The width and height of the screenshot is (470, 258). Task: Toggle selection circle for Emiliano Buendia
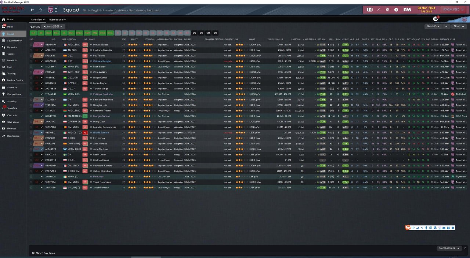point(31,50)
